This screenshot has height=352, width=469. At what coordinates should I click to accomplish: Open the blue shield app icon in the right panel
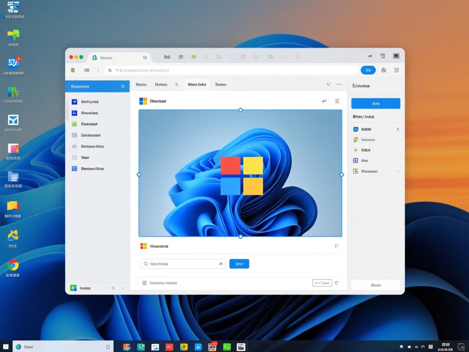coord(356,129)
